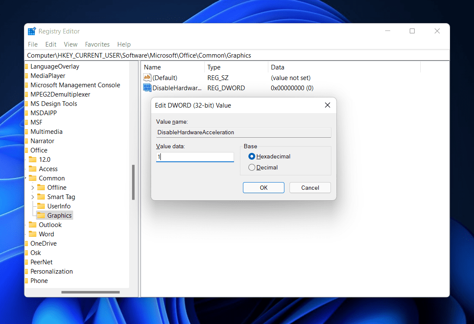The width and height of the screenshot is (474, 324).
Task: Click the tree pane vertical scrollbar thumb
Action: point(133,182)
